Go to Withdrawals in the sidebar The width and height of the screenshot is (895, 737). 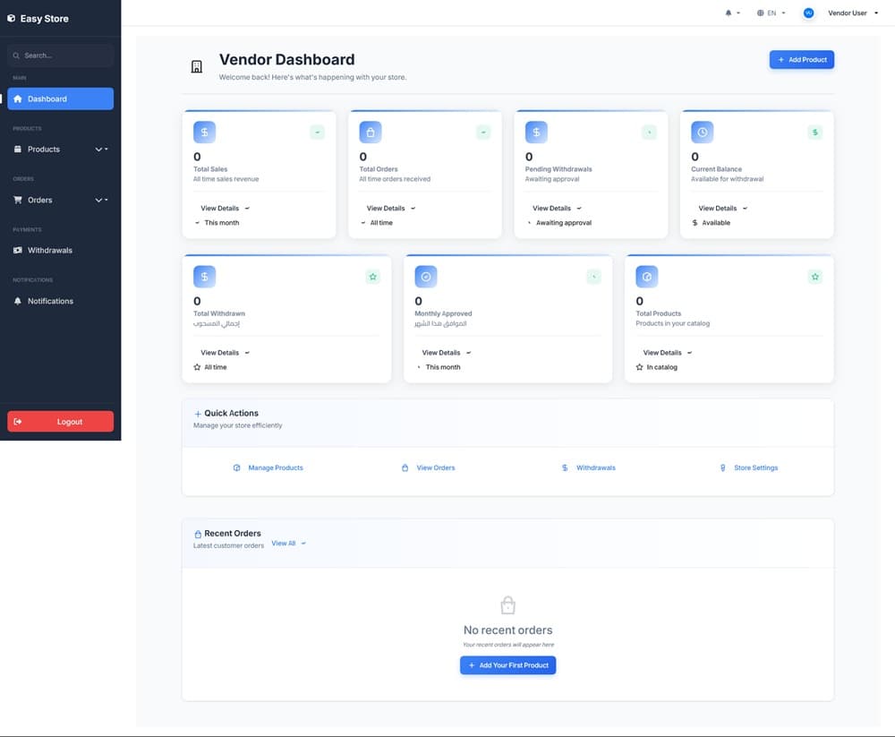[x=49, y=251]
